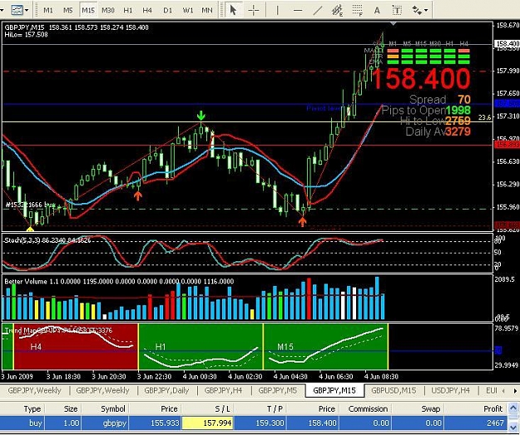Switch chart to M1 timeframe

tap(48, 10)
